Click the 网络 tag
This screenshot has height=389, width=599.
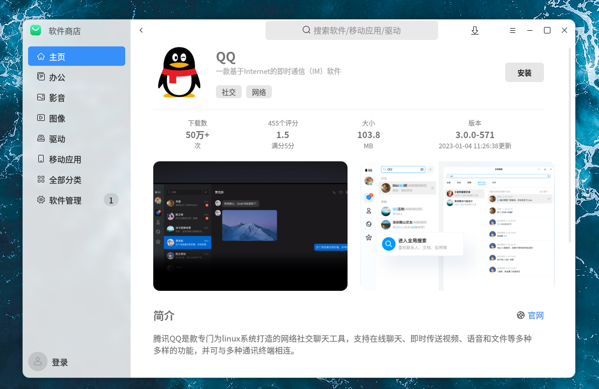click(x=258, y=92)
